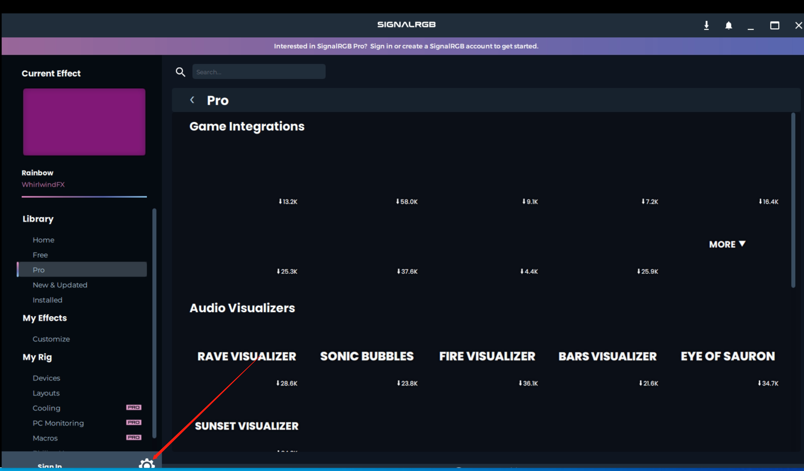
Task: Open Eye of Sauron effect card
Action: coord(728,356)
